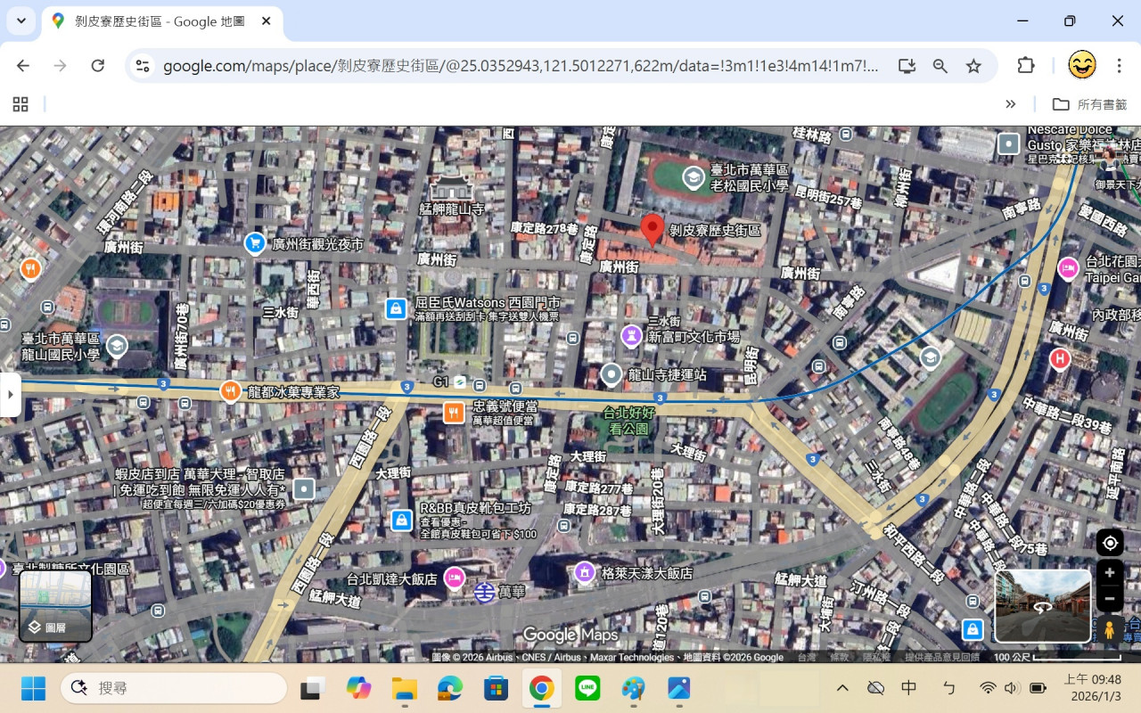Image resolution: width=1141 pixels, height=713 pixels.
Task: Open LINE from the Windows taskbar
Action: (587, 688)
